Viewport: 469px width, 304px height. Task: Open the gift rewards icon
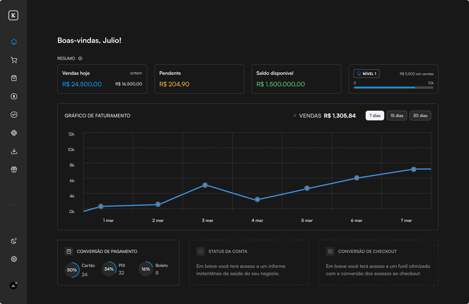(x=14, y=169)
